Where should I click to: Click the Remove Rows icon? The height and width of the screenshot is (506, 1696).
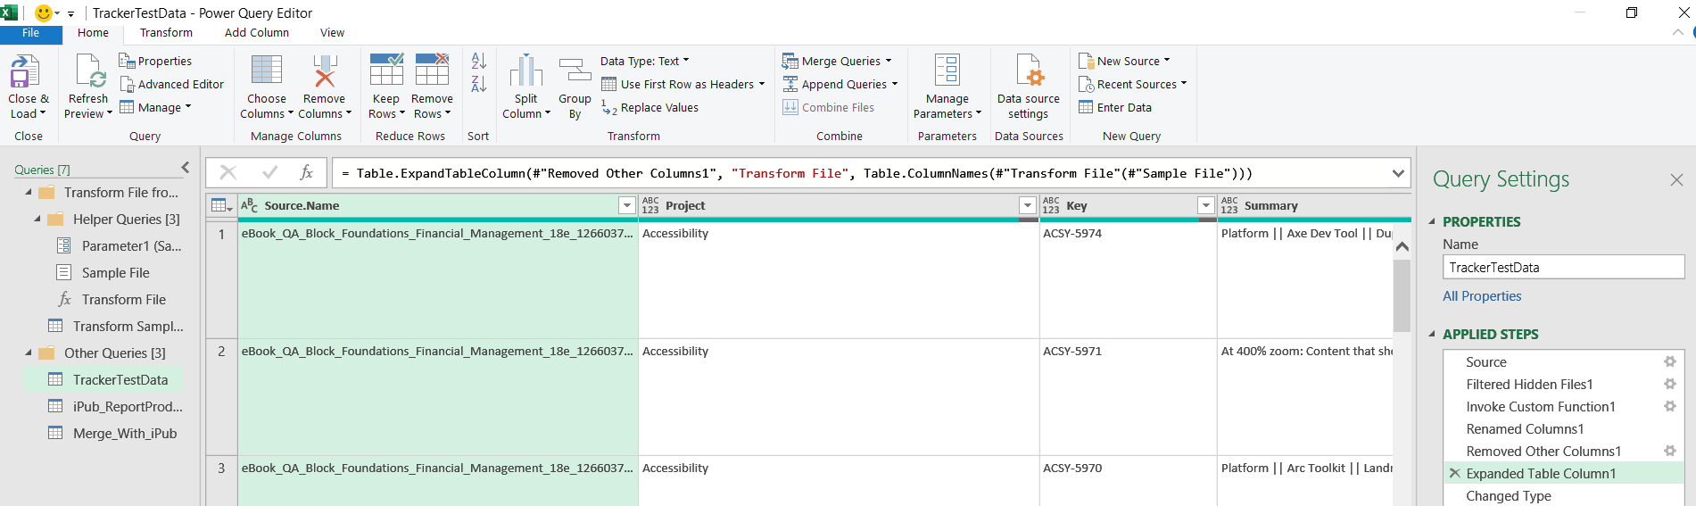pyautogui.click(x=432, y=70)
